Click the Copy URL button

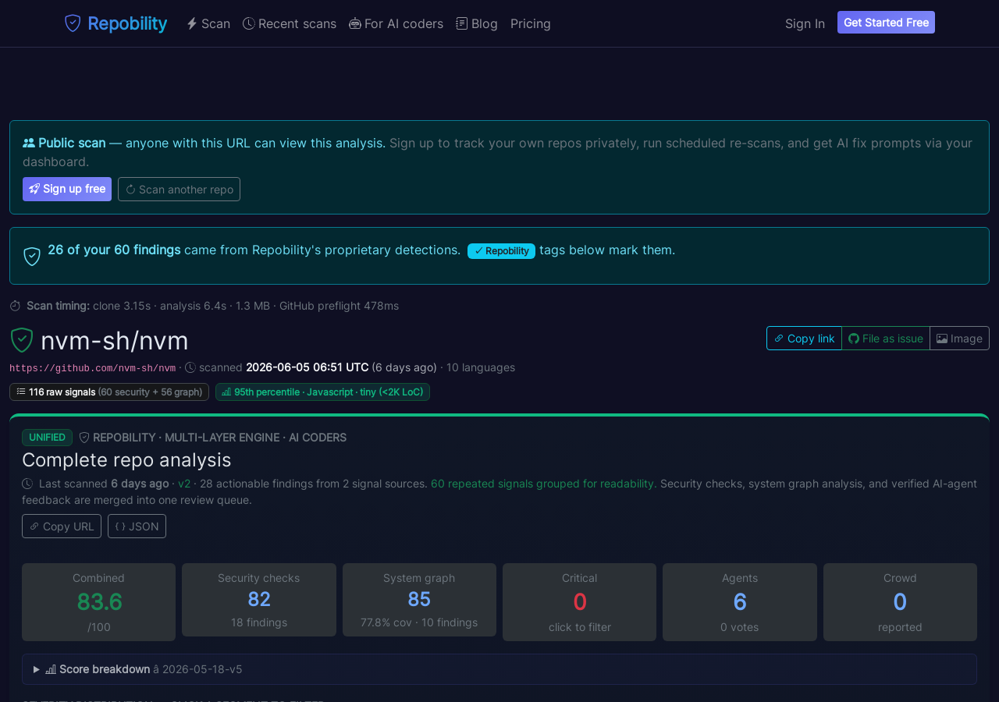point(62,526)
